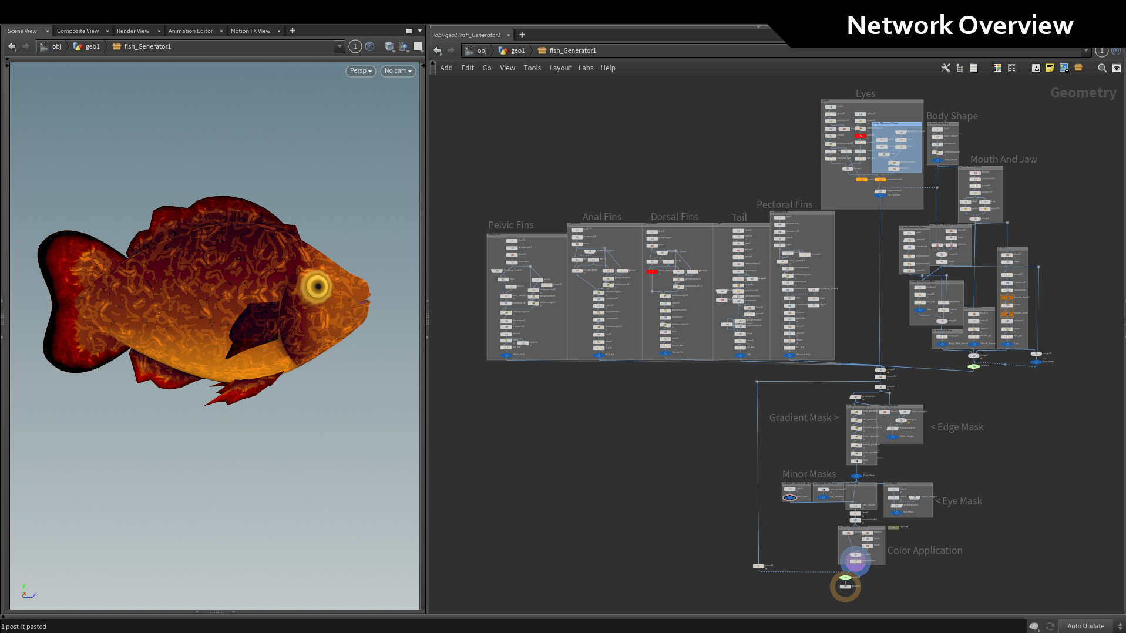Open the network editor display options wrench icon

pyautogui.click(x=946, y=68)
